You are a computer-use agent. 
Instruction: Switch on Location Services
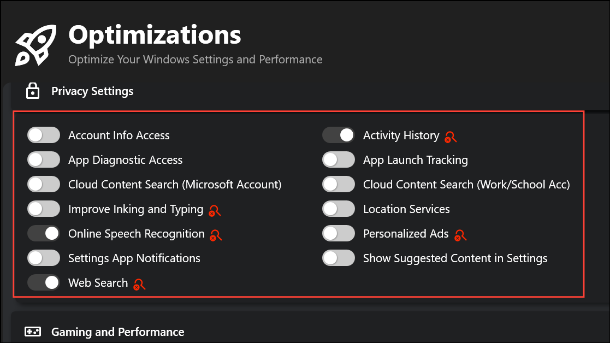(x=339, y=209)
